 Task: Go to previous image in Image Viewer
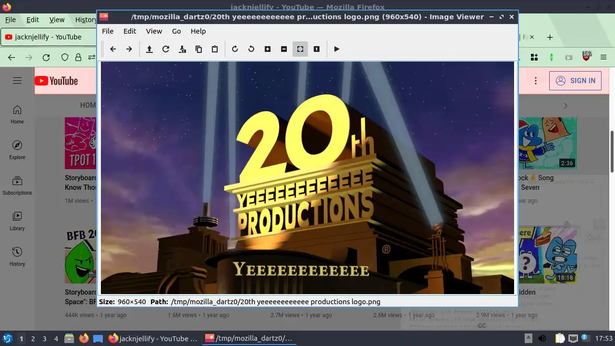click(x=113, y=49)
